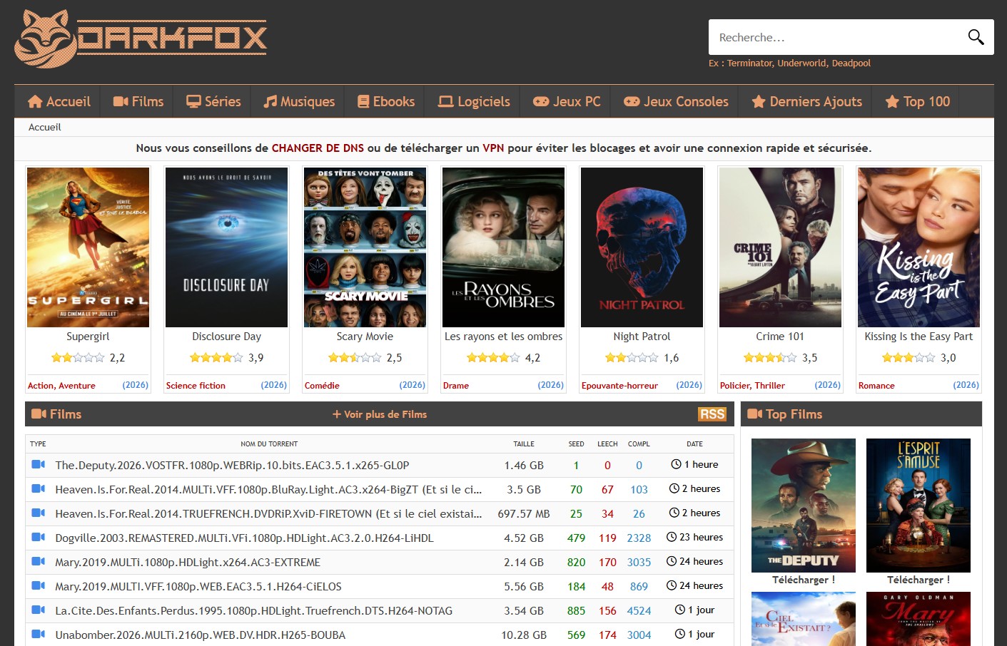Viewport: 1007px width, 646px height.
Task: Go to the Séries section
Action: click(213, 101)
